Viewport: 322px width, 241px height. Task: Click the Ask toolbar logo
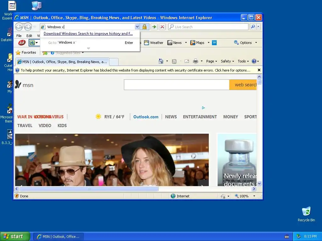22,43
